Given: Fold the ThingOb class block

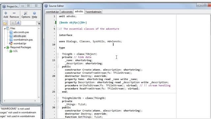Looking at the screenshot, I should coord(58,54).
